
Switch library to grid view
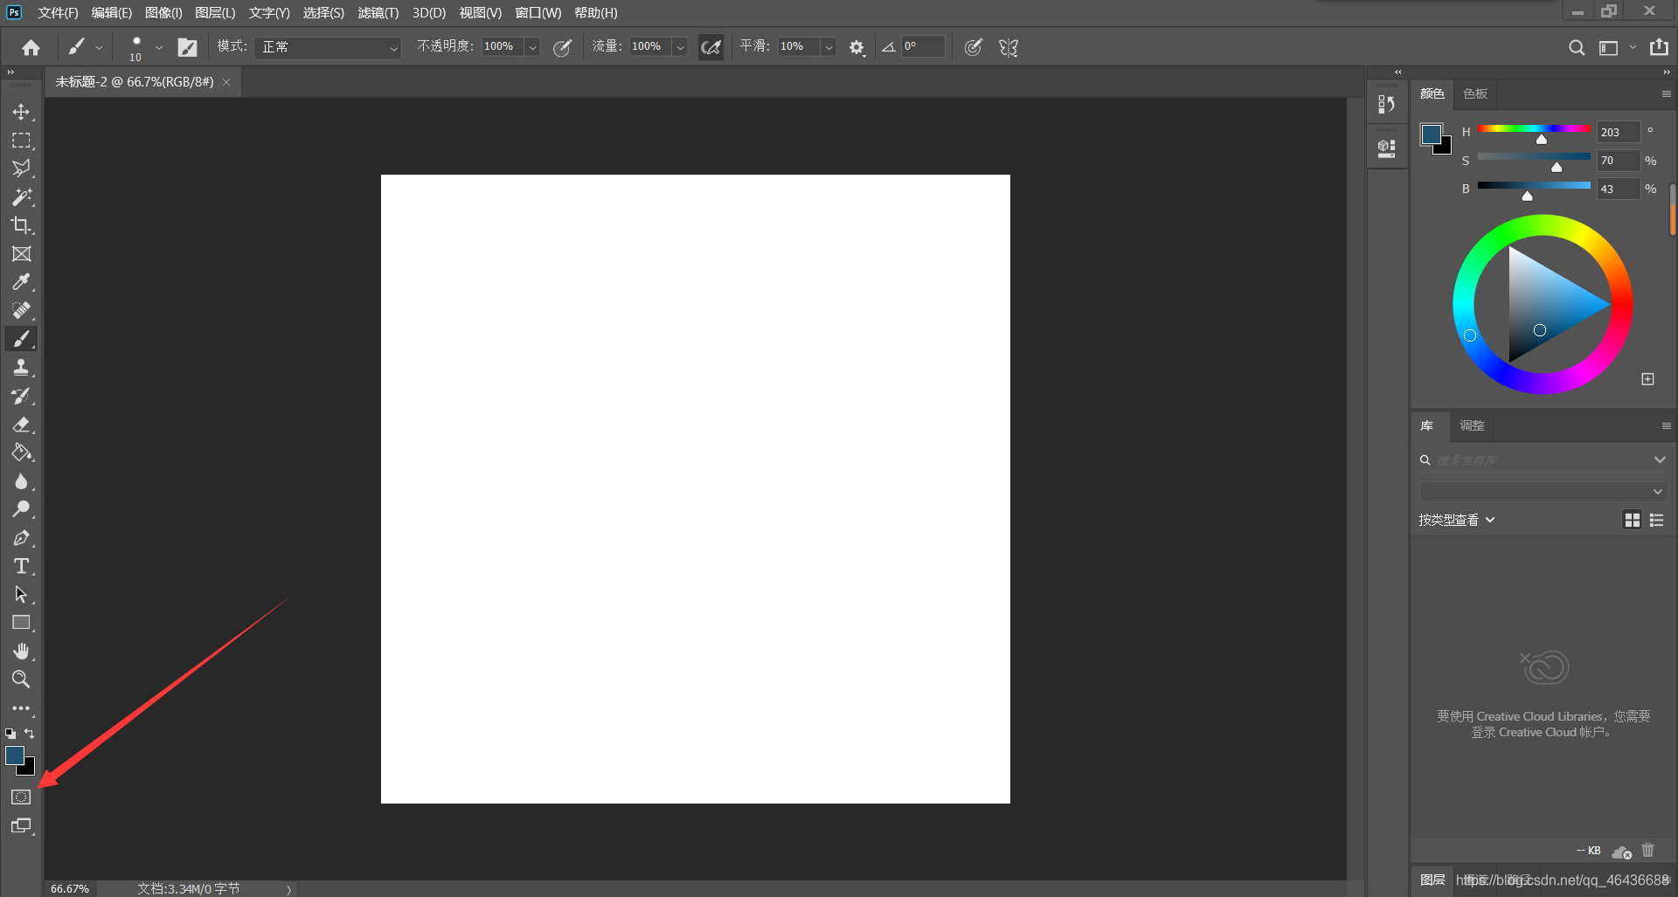point(1632,520)
